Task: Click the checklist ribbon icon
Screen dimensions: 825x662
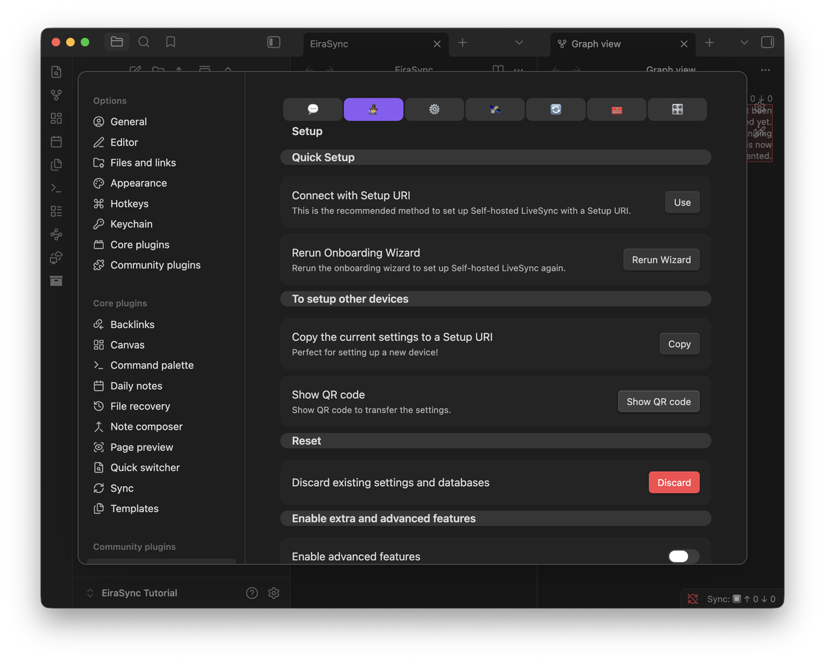Action: tap(56, 211)
